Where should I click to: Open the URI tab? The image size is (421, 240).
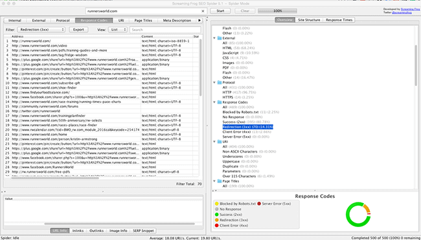coord(121,21)
